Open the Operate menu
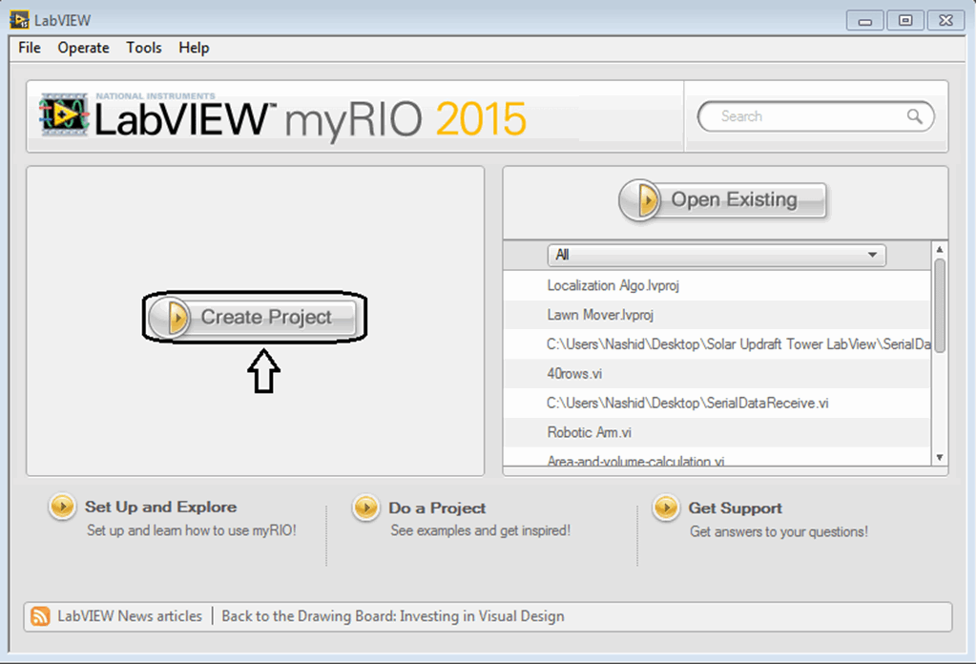977x664 pixels. pyautogui.click(x=83, y=47)
